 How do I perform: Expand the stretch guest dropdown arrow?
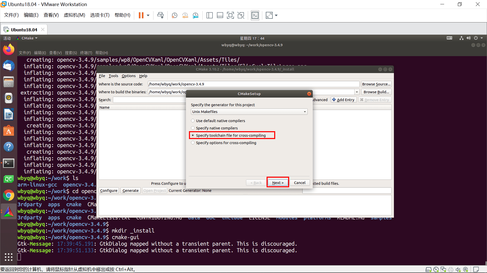coord(276,15)
